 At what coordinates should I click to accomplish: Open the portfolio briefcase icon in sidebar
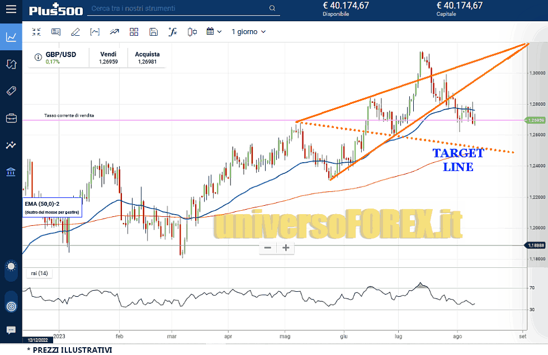pyautogui.click(x=11, y=118)
